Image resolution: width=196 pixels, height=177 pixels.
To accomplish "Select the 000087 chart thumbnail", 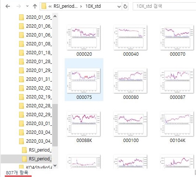I will click(x=177, y=81).
